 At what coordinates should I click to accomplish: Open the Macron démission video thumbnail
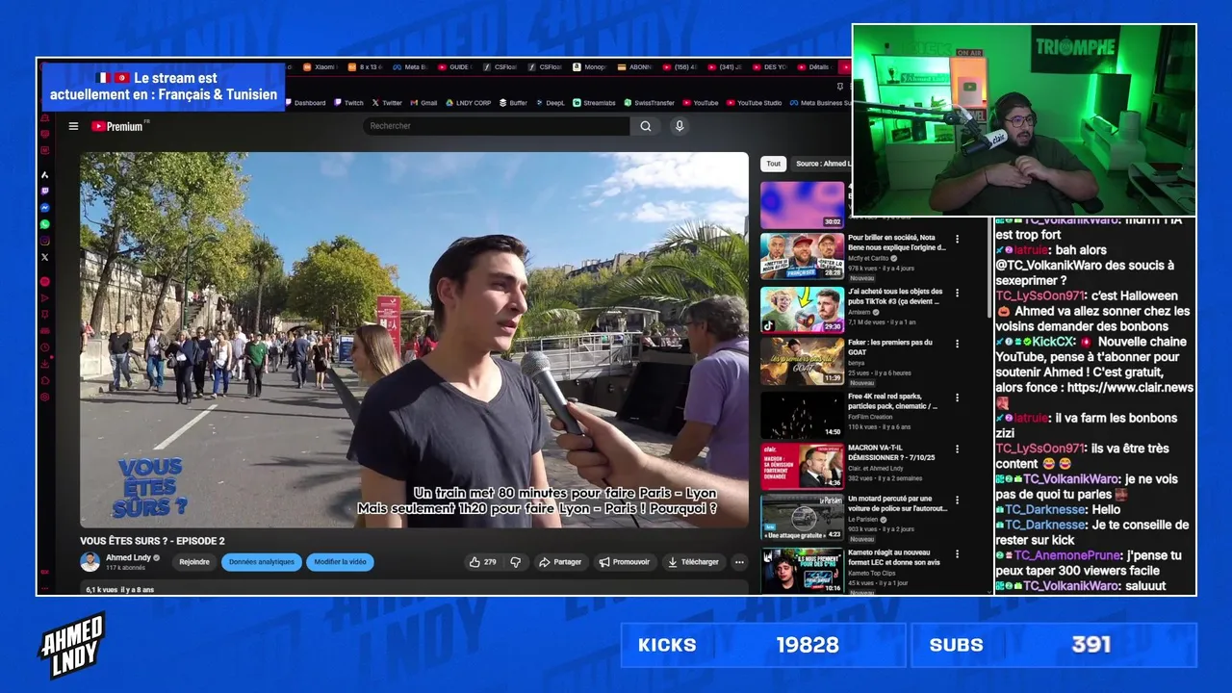[802, 466]
